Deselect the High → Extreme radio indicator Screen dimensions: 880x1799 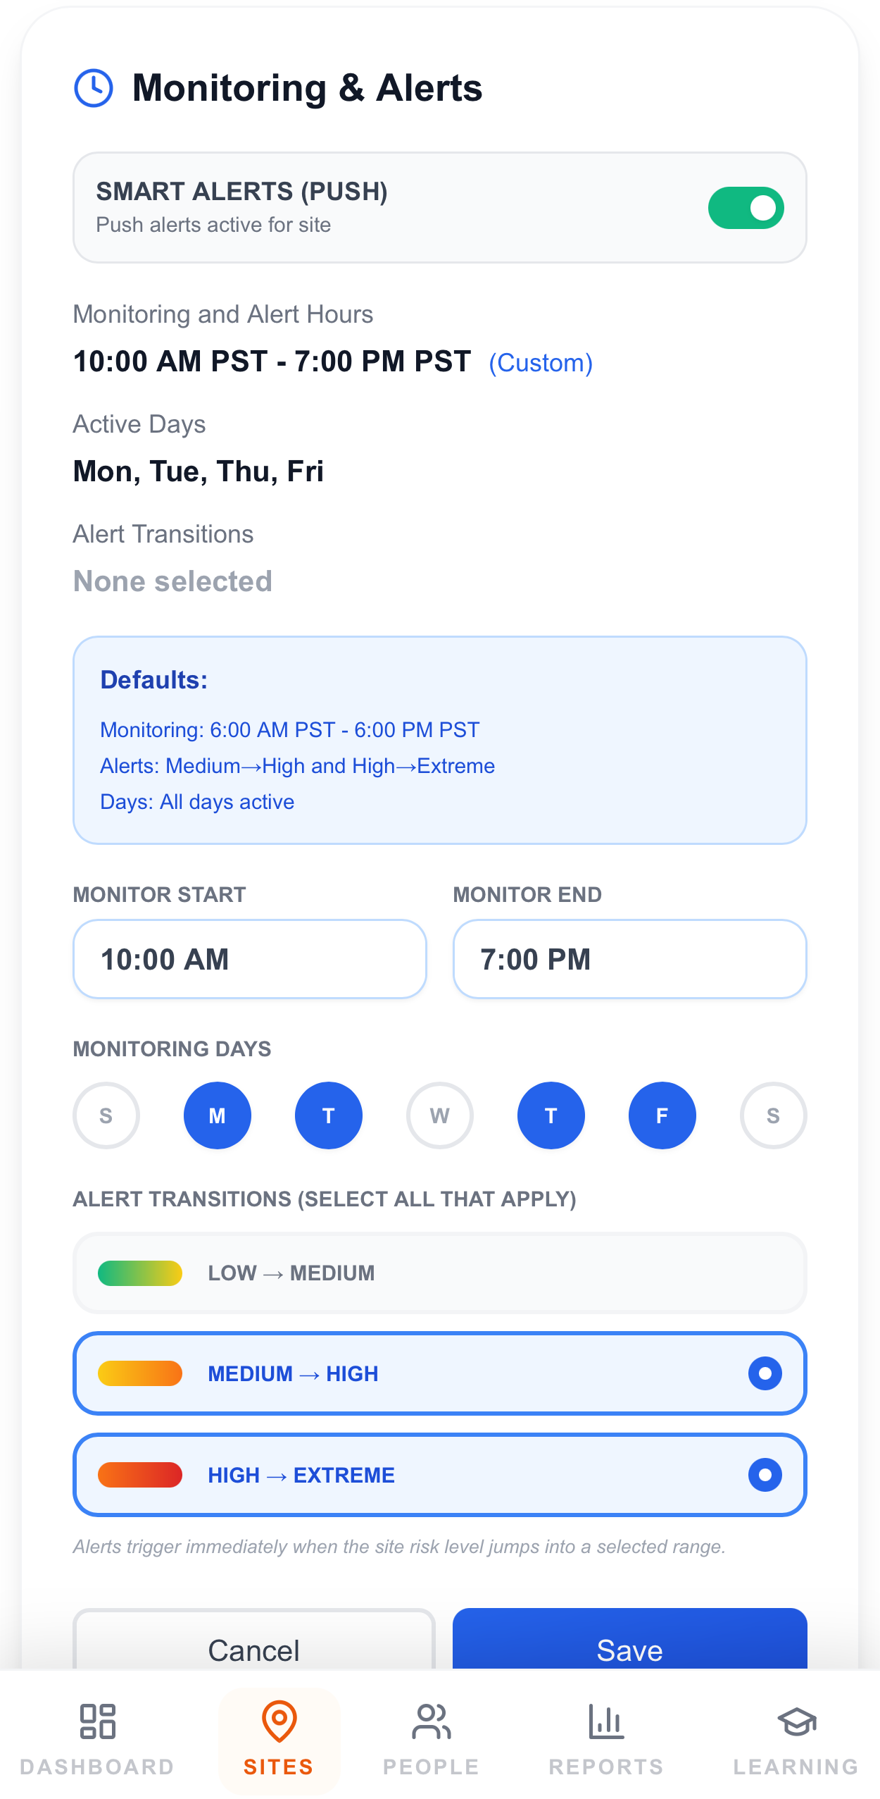coord(765,1475)
